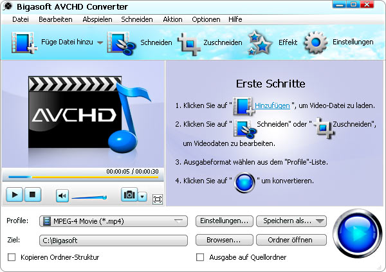Open the Bearbeiten menu

pos(55,19)
